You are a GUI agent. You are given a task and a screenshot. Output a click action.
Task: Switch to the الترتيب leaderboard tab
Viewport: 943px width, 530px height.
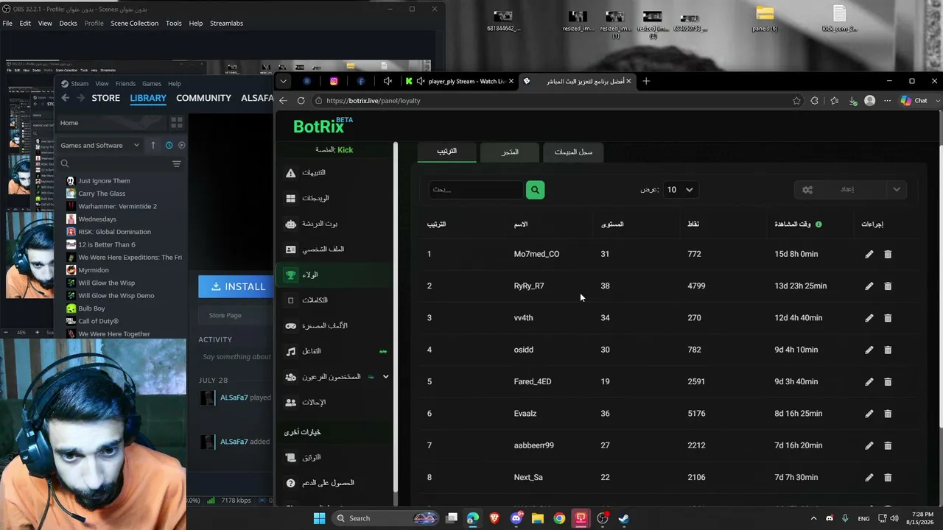[x=446, y=152]
